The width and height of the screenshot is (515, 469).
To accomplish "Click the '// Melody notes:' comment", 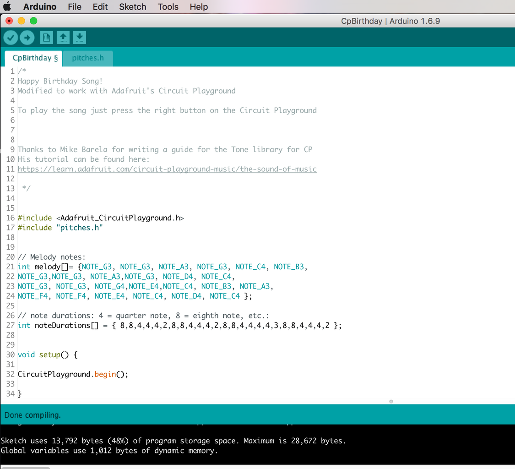I will click(x=52, y=257).
